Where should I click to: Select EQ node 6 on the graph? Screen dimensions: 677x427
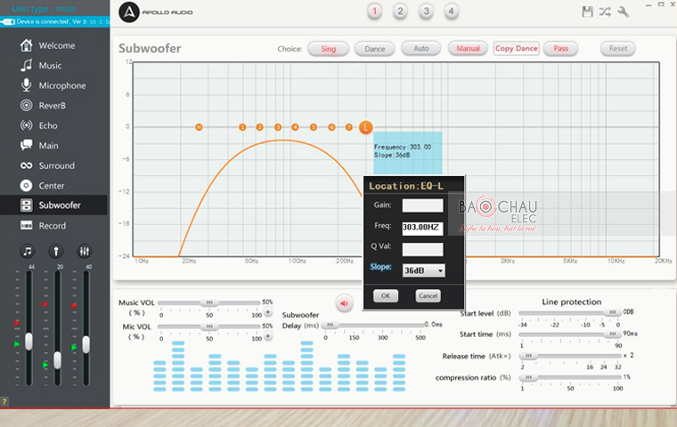pos(331,127)
